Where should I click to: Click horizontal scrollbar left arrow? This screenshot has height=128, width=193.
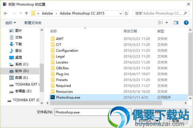[47, 103]
